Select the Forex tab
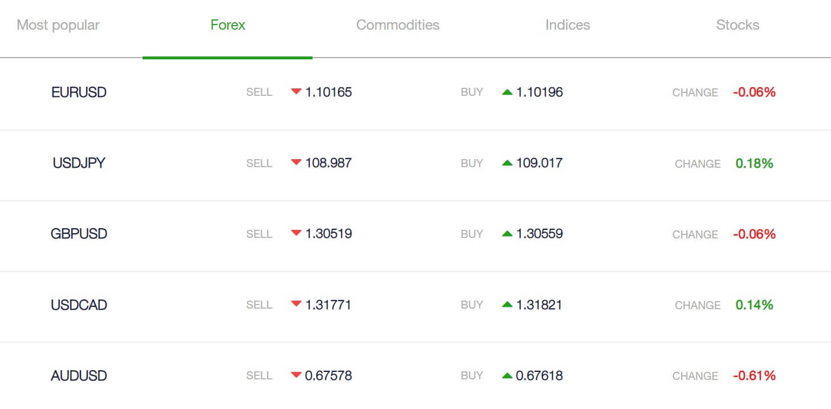 [x=228, y=25]
